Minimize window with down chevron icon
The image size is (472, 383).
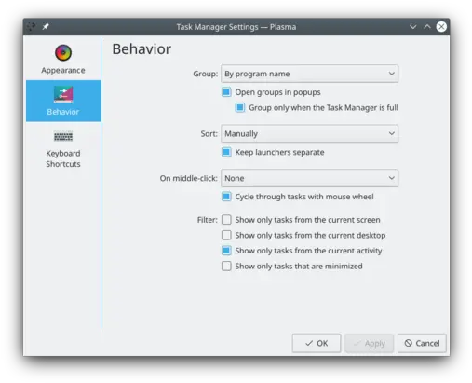412,27
